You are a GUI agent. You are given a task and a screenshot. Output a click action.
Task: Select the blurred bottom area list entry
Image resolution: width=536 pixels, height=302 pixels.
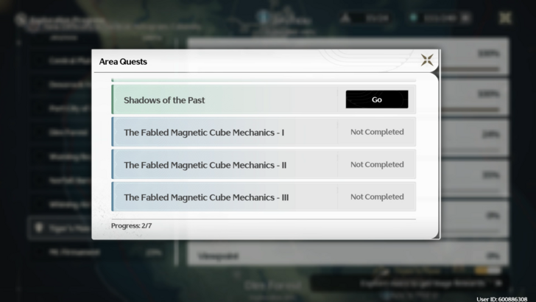(66, 252)
